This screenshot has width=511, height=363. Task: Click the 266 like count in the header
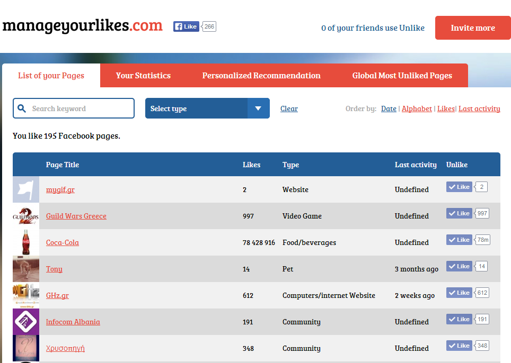209,26
